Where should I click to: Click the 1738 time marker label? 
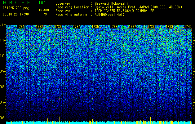(151, 27)
